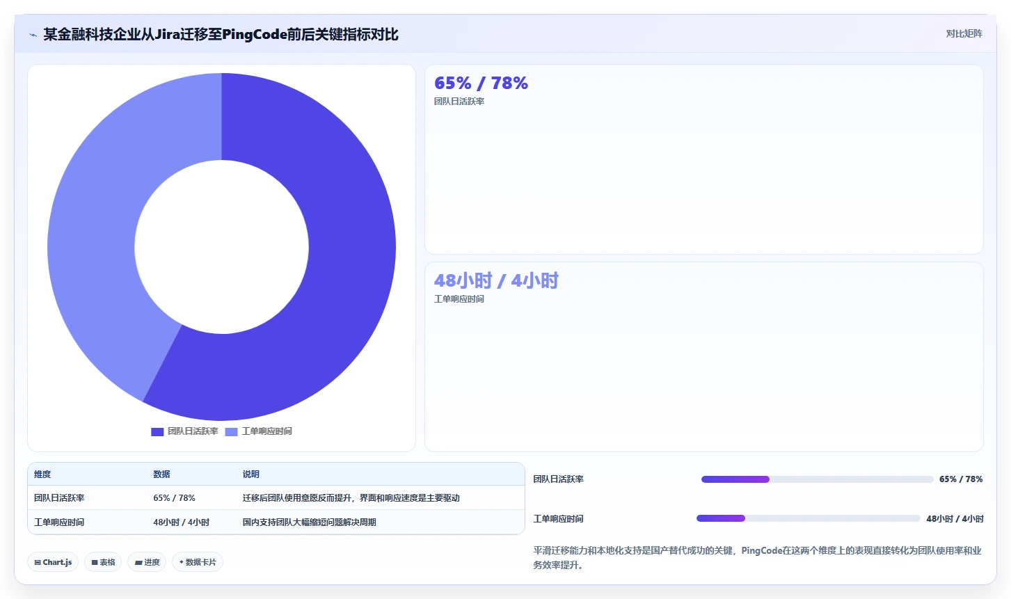Click the 进度 tag chip
Screen dimensions: 1011x599
click(147, 562)
